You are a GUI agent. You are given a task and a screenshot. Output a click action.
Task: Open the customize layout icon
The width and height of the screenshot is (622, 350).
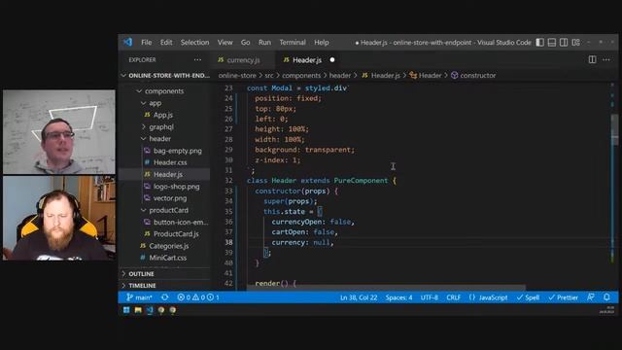[576, 43]
